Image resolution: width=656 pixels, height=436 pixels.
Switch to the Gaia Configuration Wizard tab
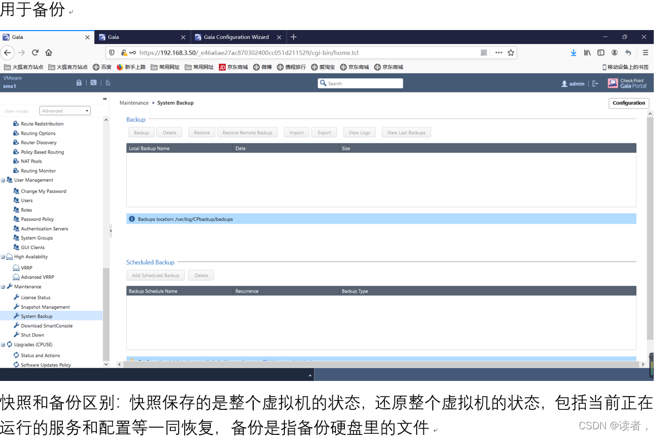(236, 37)
